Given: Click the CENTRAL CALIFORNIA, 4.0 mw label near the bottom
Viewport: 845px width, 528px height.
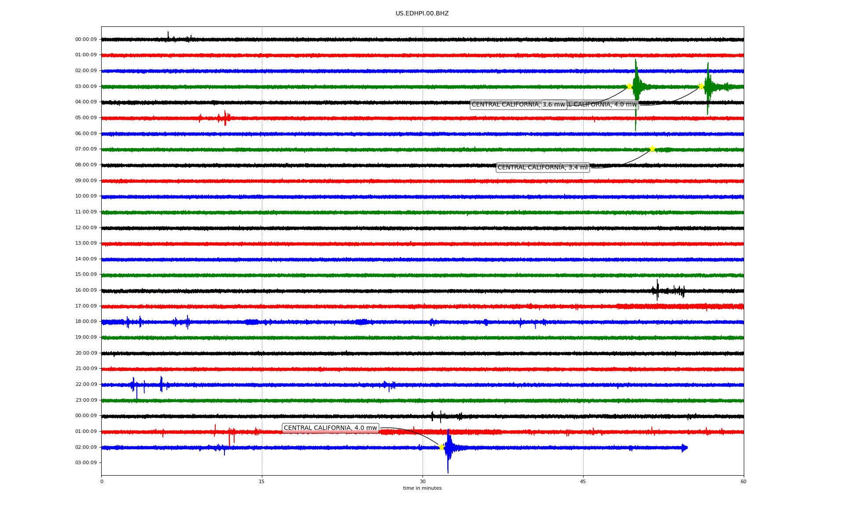Looking at the screenshot, I should pyautogui.click(x=330, y=428).
